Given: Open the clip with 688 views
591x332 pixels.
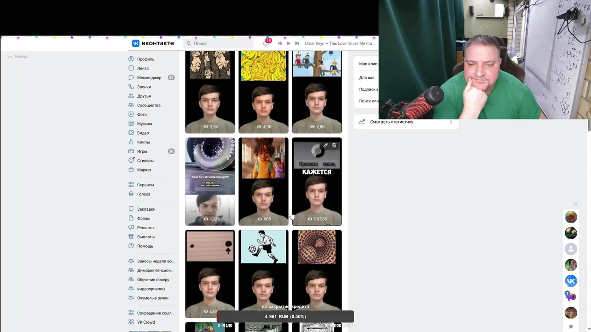Looking at the screenshot, I should point(263,182).
